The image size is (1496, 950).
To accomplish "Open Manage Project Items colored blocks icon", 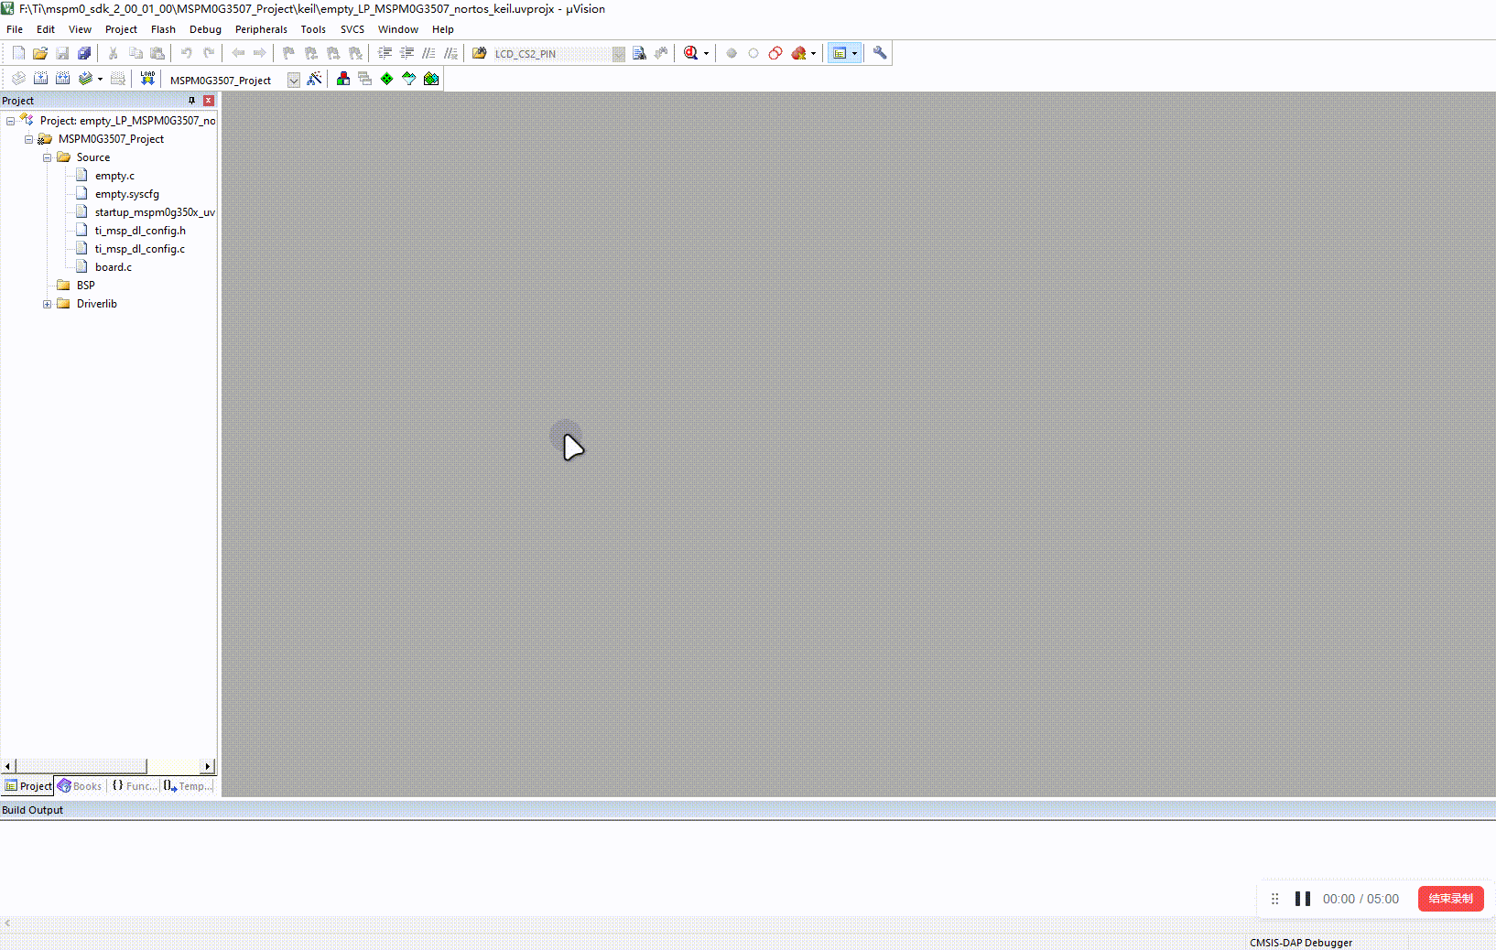I will click(x=343, y=79).
